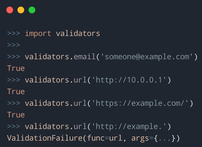The image size is (202, 147).
Task: Click the second True output line
Action: point(16,91)
